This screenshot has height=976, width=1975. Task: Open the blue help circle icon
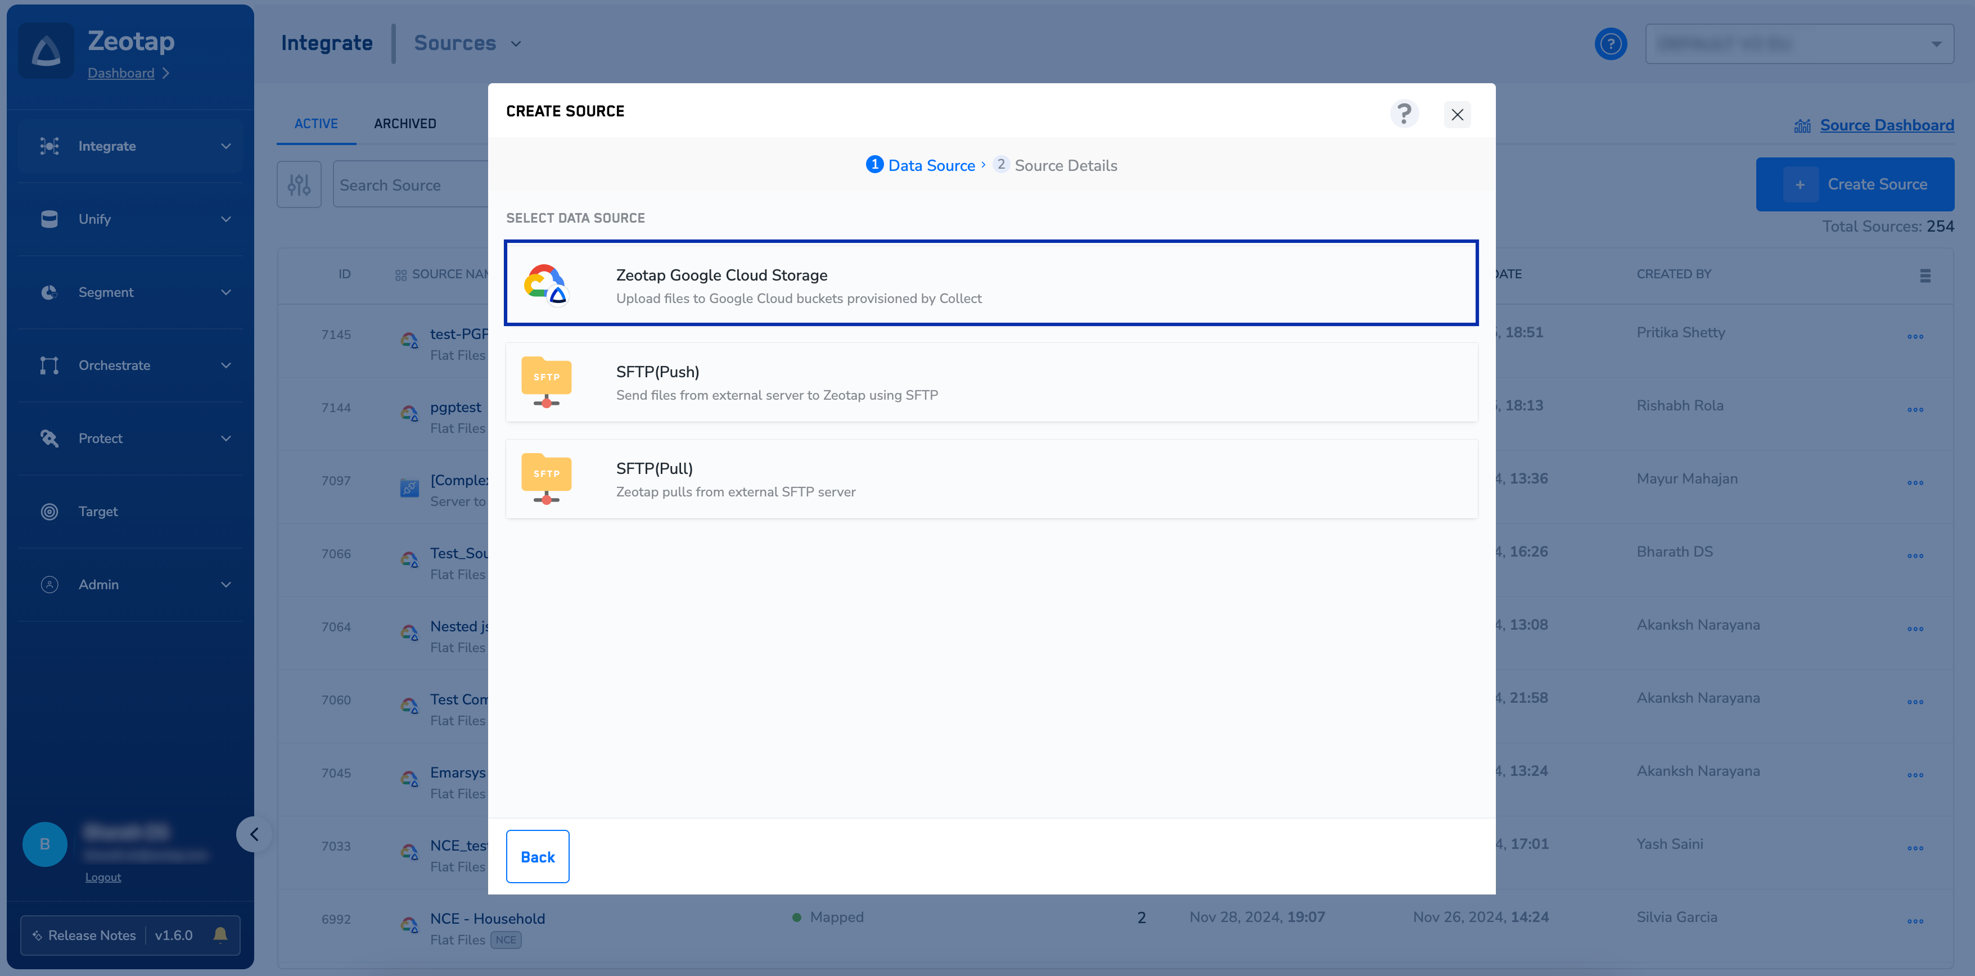click(1611, 44)
